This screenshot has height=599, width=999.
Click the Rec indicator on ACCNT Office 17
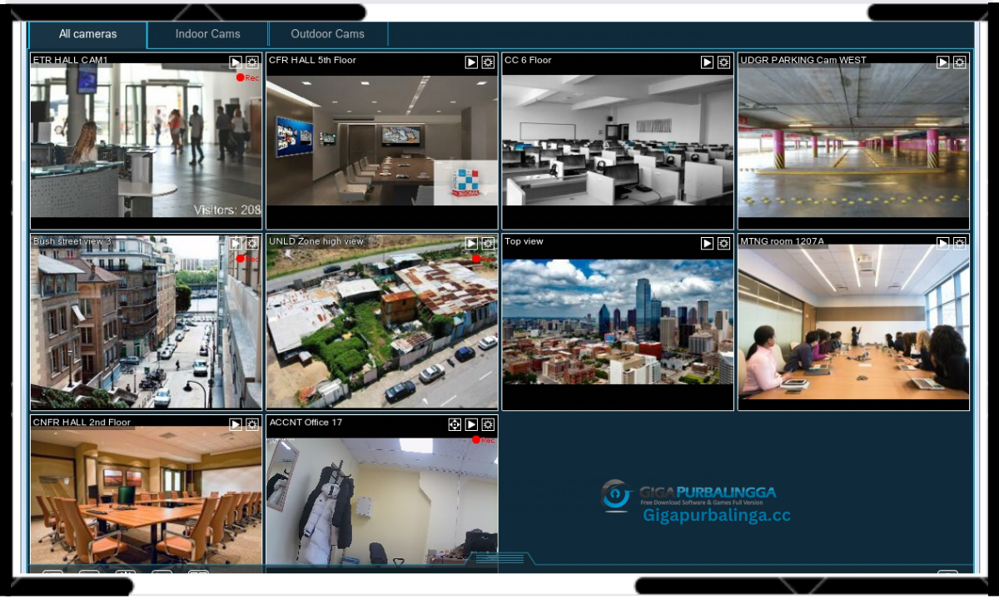[484, 439]
